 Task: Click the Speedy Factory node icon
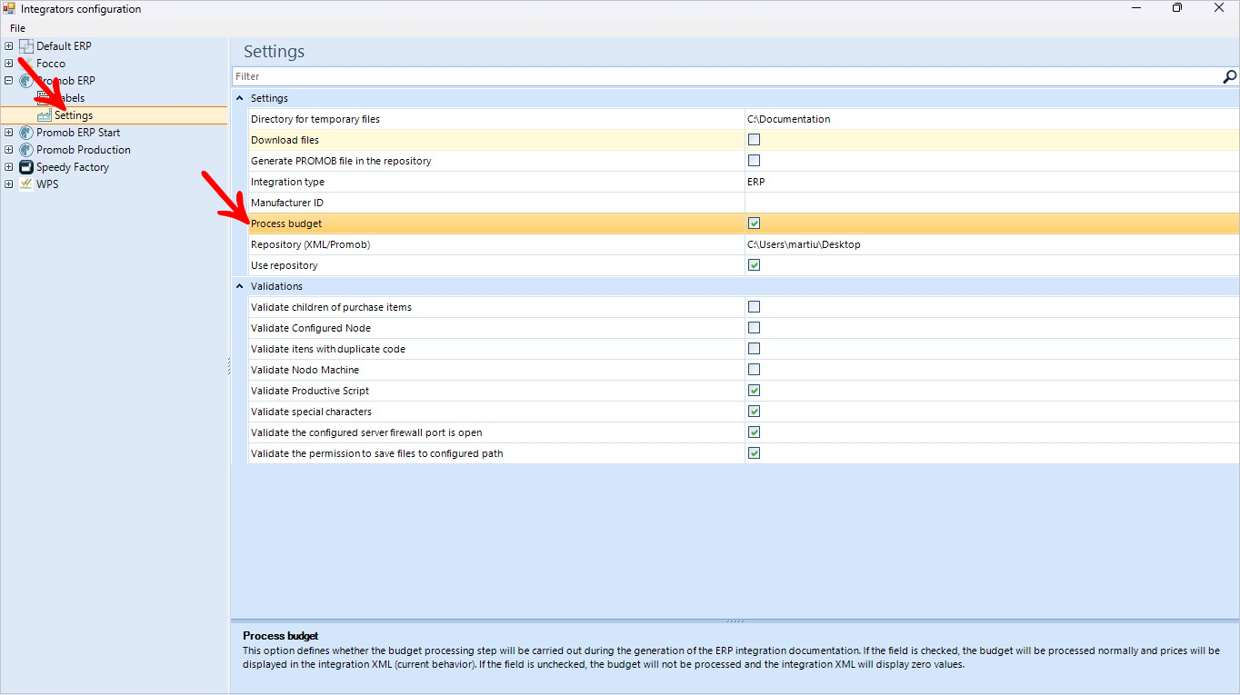coord(26,167)
